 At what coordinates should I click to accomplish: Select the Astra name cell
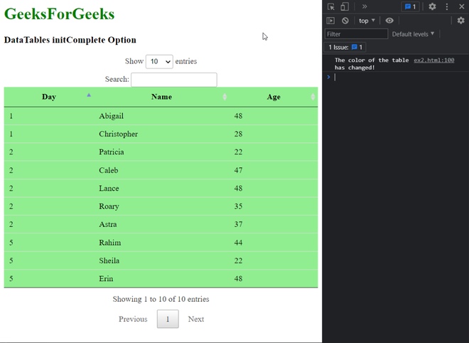[161, 224]
